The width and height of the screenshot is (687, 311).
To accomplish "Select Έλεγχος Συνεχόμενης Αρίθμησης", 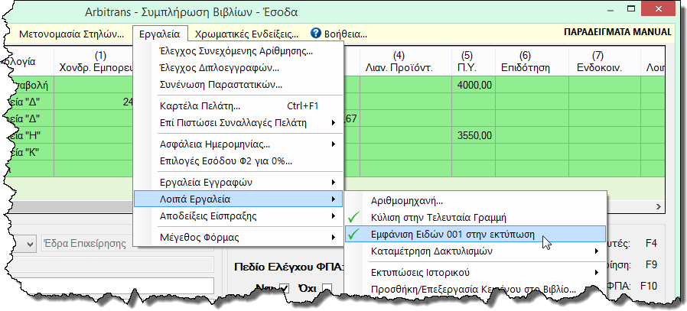I will (x=239, y=51).
